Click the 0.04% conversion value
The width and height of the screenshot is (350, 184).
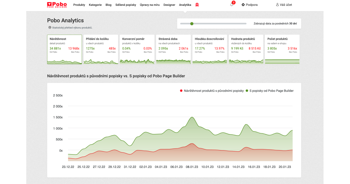(127, 48)
